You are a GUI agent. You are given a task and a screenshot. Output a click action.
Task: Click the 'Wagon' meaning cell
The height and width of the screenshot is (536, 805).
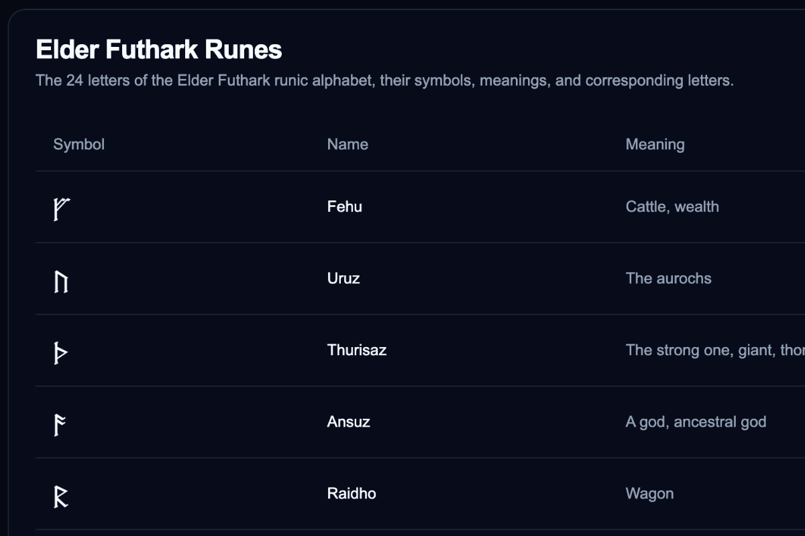tap(649, 493)
